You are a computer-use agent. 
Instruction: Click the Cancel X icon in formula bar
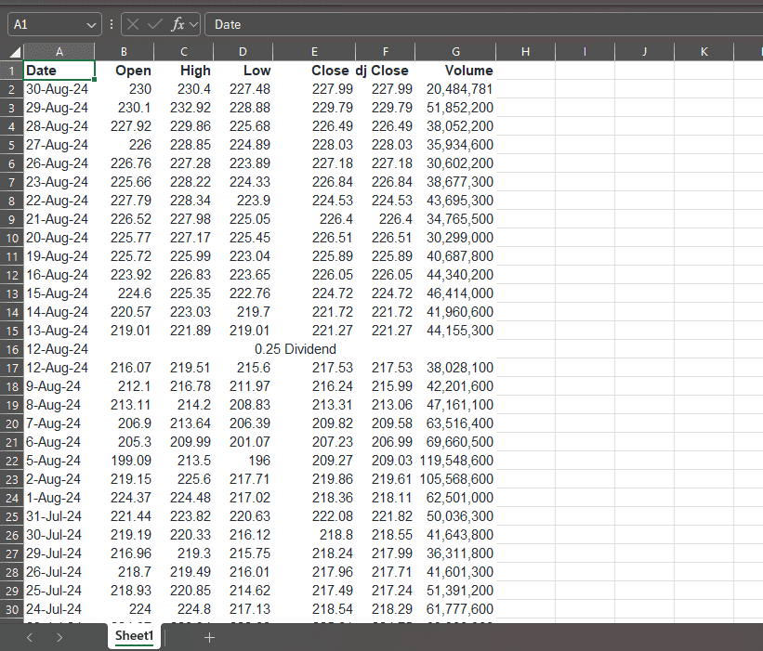tap(135, 25)
